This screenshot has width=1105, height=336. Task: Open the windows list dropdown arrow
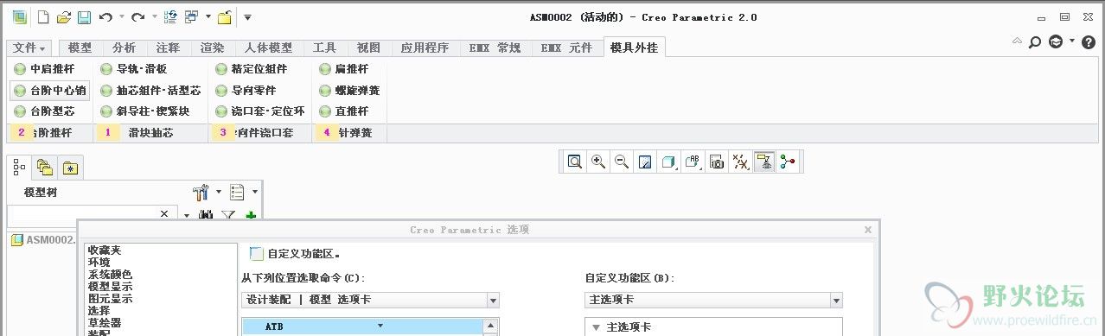point(208,16)
